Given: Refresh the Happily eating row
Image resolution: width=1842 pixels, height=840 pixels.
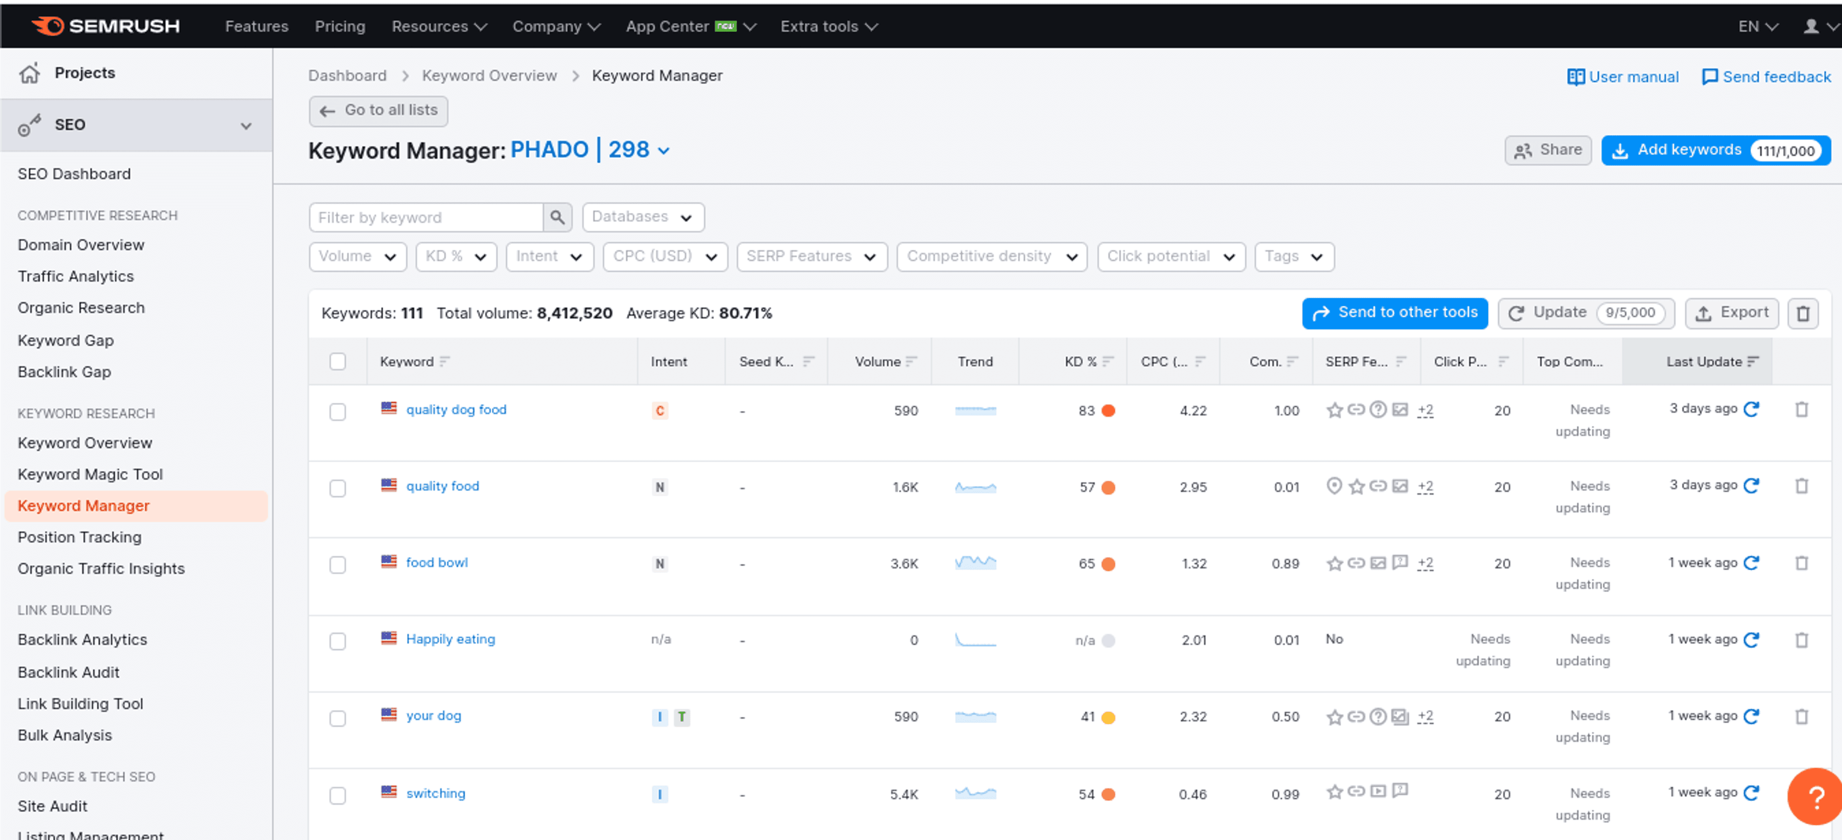Looking at the screenshot, I should click(x=1751, y=639).
